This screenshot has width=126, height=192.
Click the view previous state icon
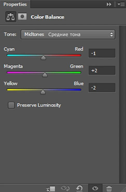[x=65, y=188]
